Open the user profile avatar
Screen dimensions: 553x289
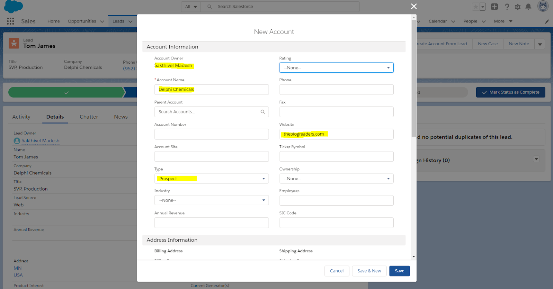coord(543,6)
